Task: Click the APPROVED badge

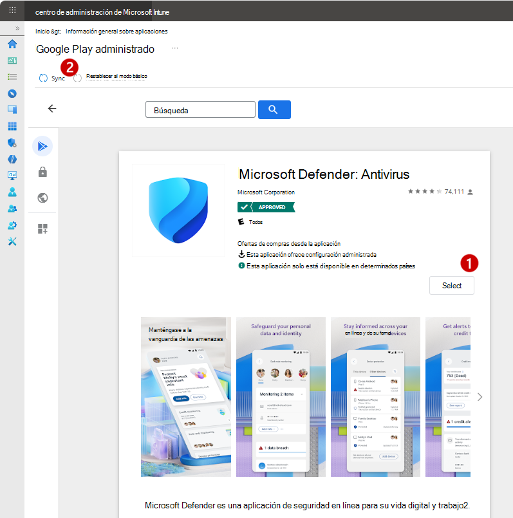Action: point(266,207)
